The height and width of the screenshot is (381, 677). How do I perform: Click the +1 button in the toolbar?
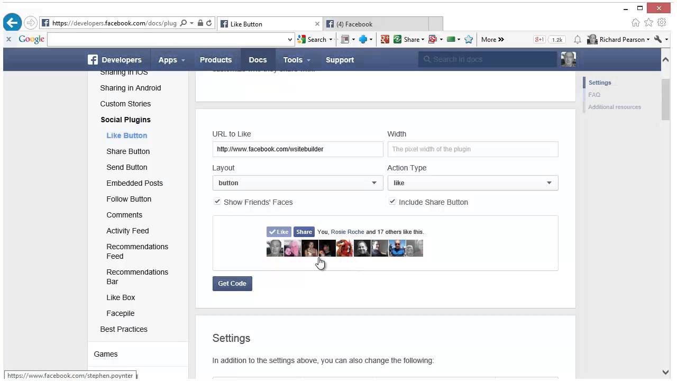tap(539, 39)
